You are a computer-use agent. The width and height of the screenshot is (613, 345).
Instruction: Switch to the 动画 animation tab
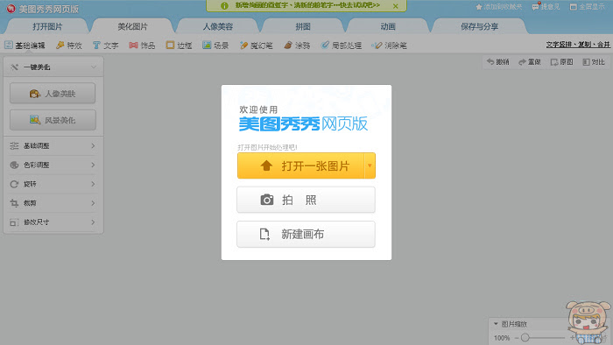coord(388,26)
